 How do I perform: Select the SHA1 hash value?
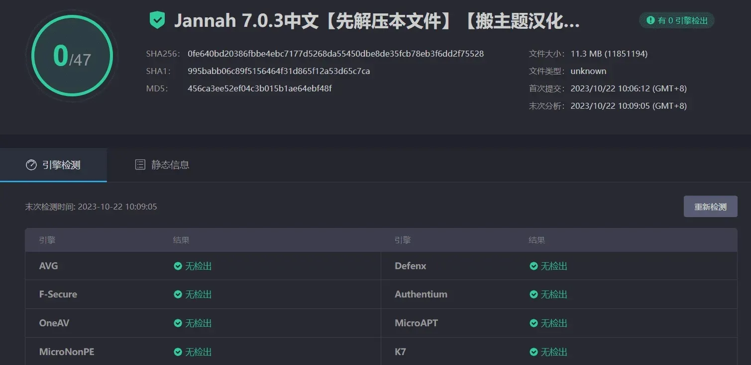pyautogui.click(x=279, y=71)
